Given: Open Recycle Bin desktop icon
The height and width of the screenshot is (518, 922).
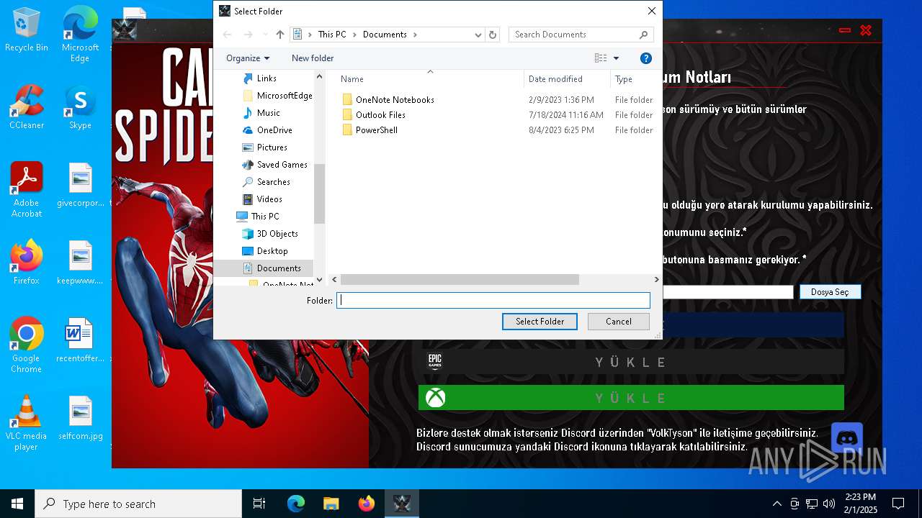Looking at the screenshot, I should click(27, 30).
